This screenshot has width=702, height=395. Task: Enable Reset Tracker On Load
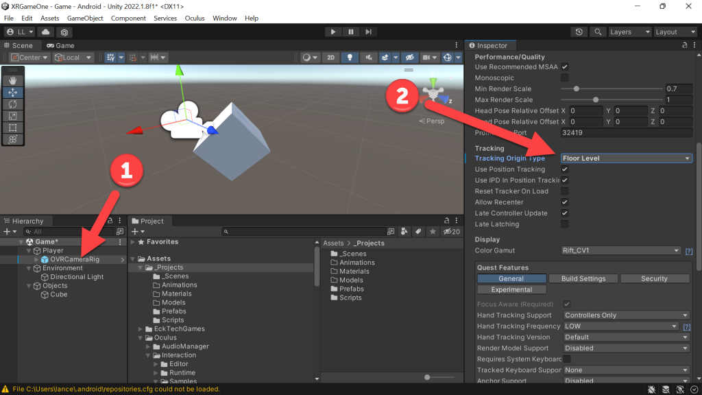pyautogui.click(x=565, y=191)
